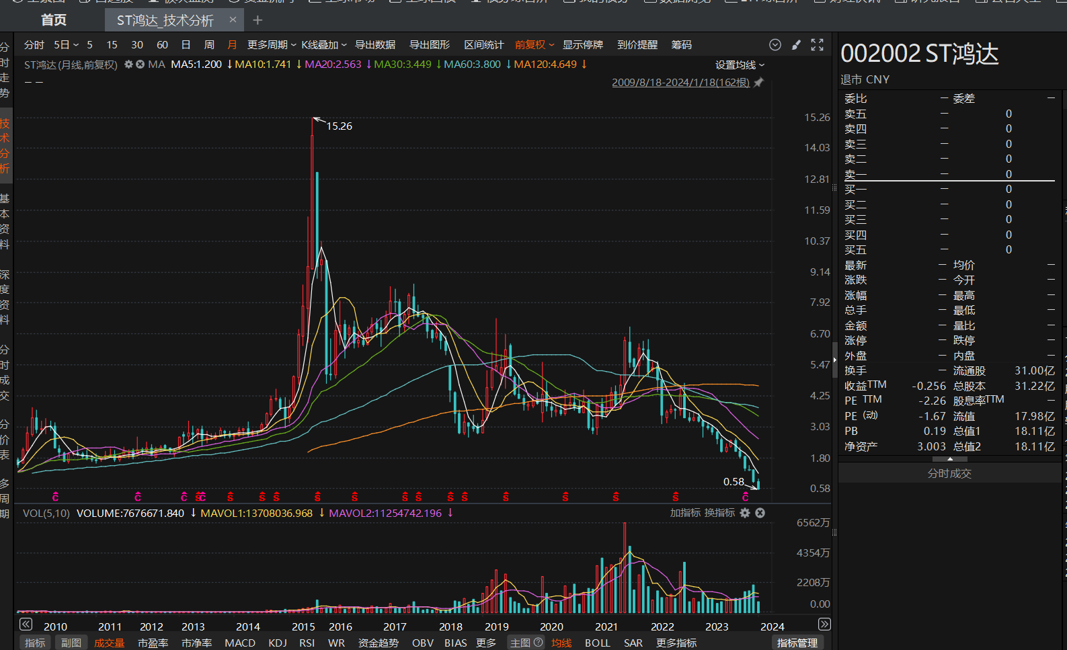Screen dimensions: 1067x650
Task: Click the drawing brush tool icon
Action: pos(796,45)
